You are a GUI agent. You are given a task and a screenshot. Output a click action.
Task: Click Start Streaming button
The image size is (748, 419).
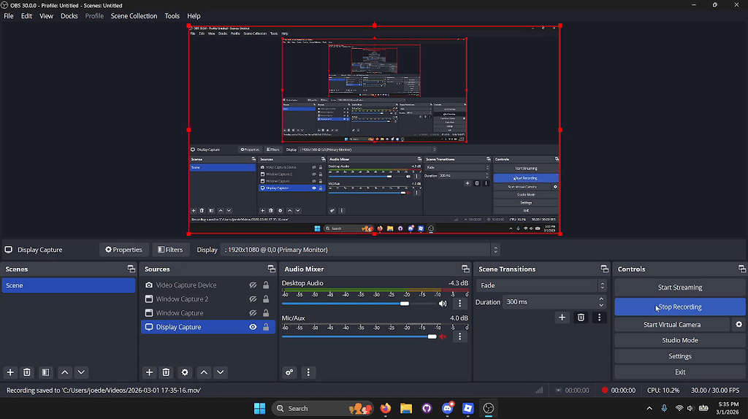[680, 288]
